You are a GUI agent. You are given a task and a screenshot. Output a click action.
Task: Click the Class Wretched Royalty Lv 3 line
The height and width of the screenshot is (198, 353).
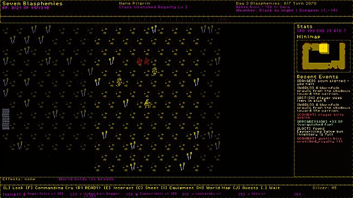153,7
